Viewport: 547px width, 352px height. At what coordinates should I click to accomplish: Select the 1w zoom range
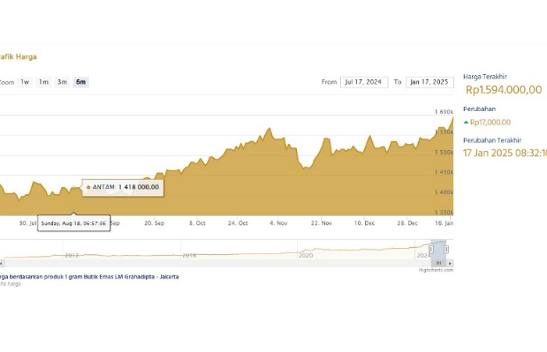(x=25, y=82)
